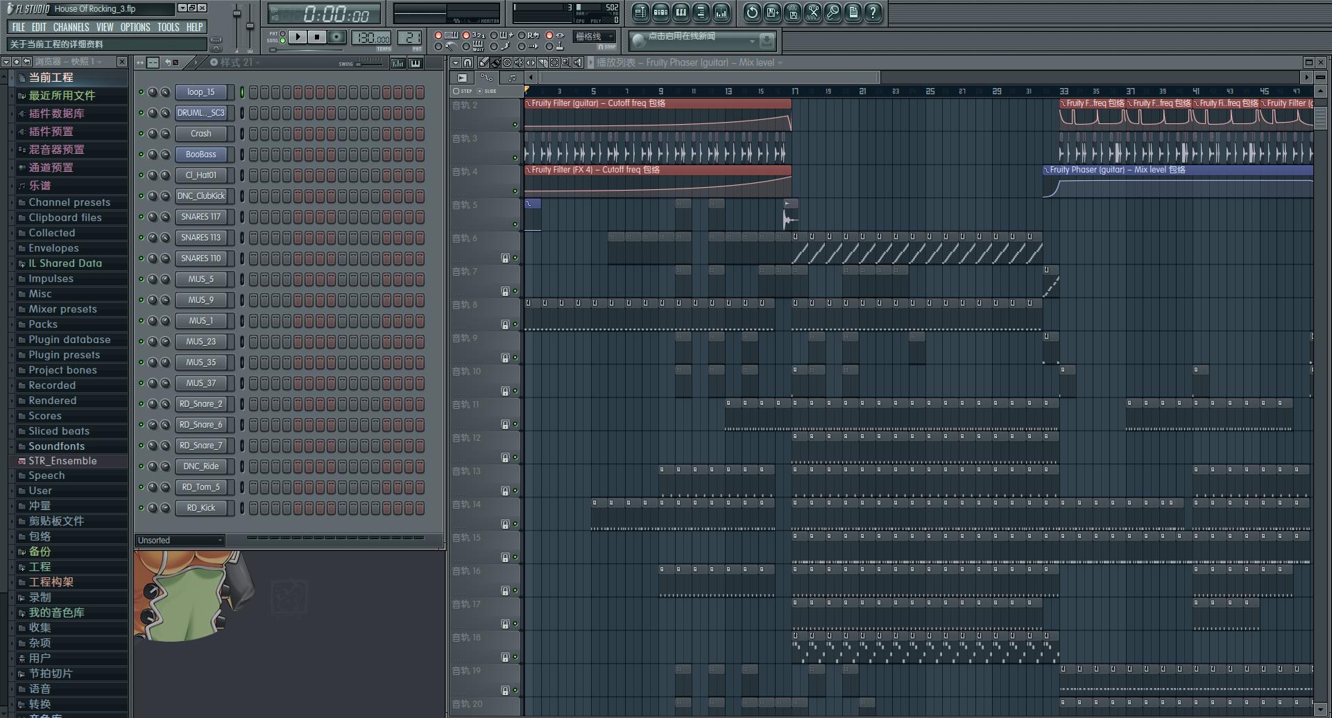Viewport: 1332px width, 718px height.
Task: Open the FILE menu
Action: [x=19, y=27]
